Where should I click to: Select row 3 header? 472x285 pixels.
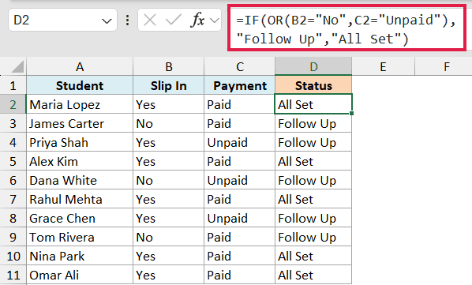point(13,123)
